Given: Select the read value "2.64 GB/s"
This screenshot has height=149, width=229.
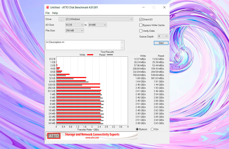Looking at the screenshot, I should [159, 120].
